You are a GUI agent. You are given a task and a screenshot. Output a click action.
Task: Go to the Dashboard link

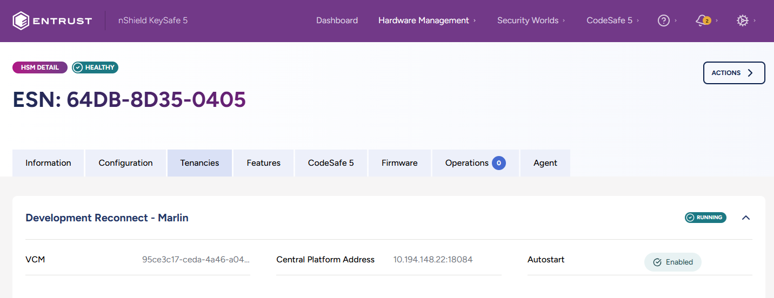[337, 21]
